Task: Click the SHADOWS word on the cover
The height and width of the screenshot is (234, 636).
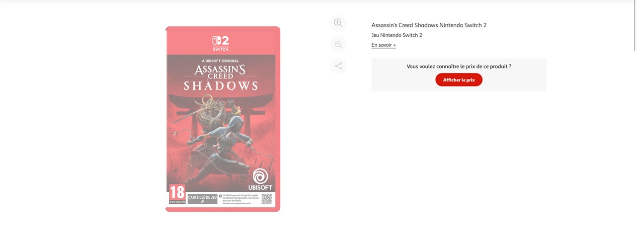Action: 221,85
